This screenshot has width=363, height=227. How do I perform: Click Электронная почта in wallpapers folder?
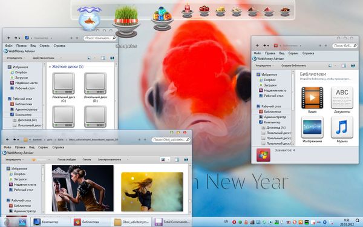click(110, 160)
